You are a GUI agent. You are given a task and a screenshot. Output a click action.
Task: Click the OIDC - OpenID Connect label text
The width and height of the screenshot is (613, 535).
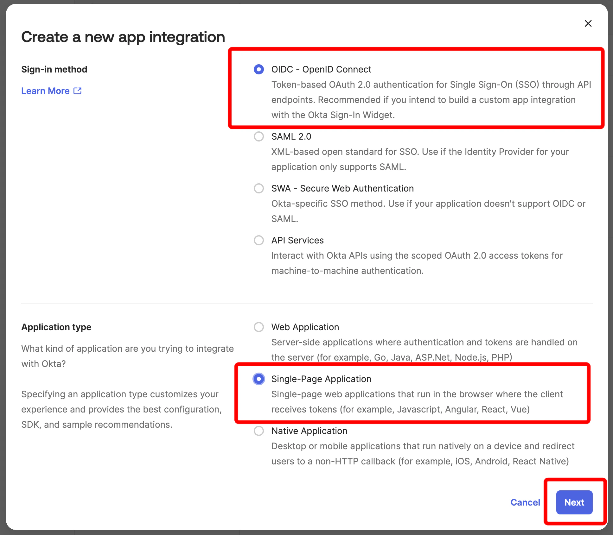click(x=321, y=69)
